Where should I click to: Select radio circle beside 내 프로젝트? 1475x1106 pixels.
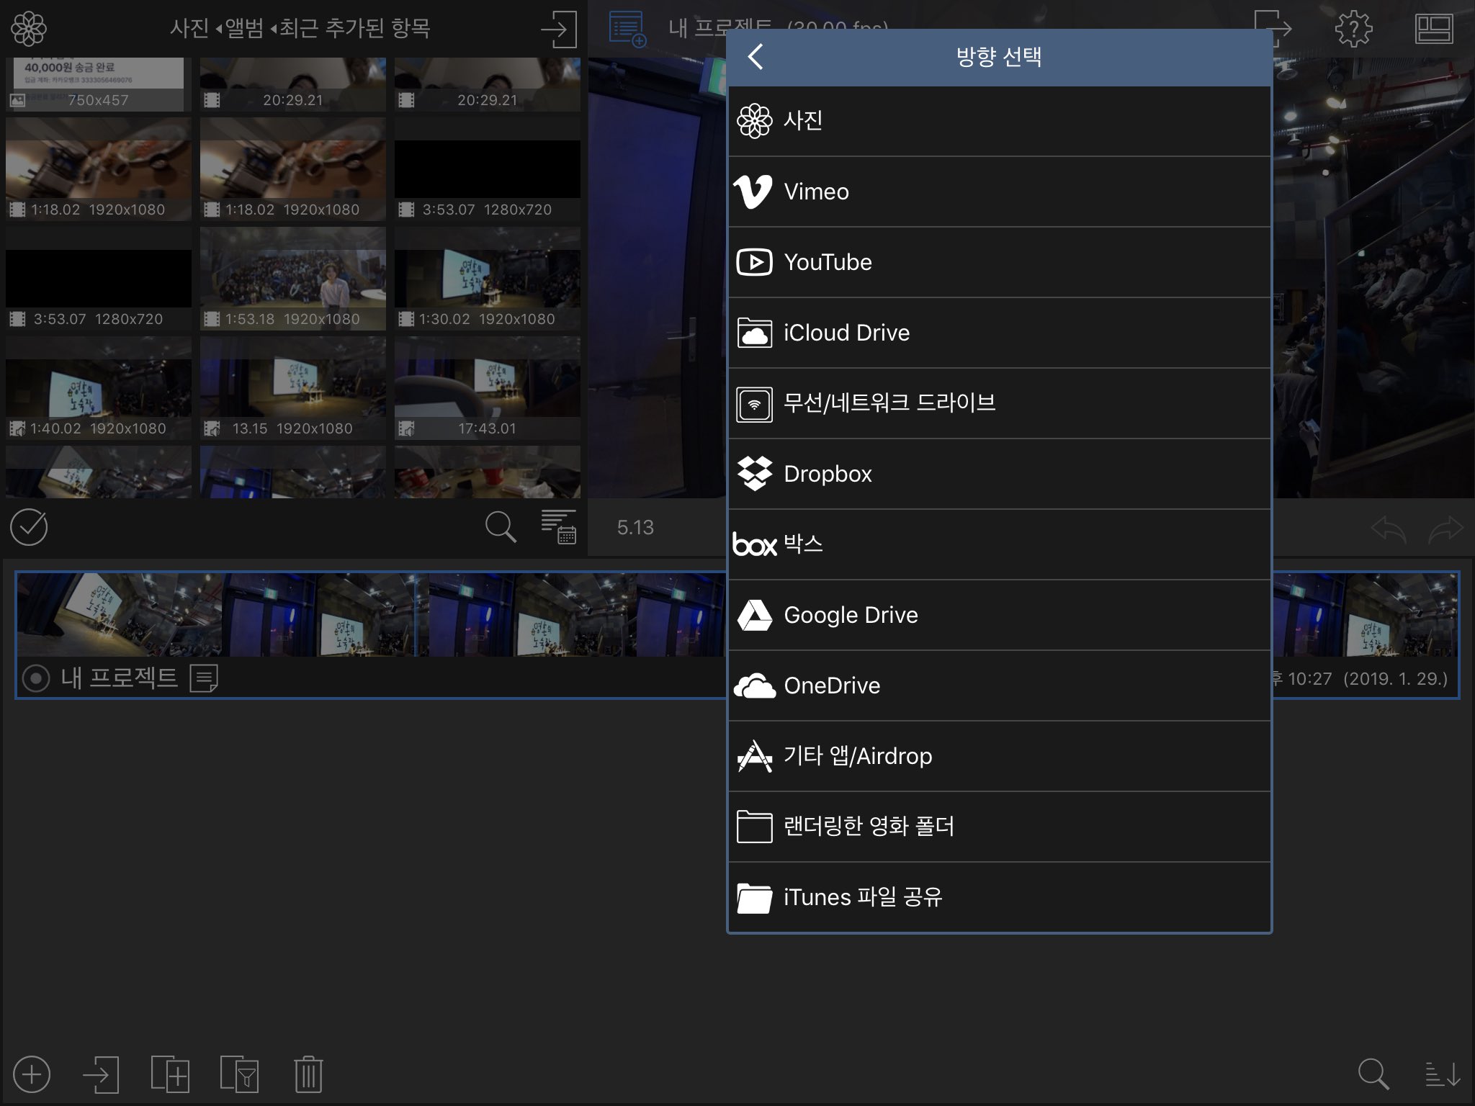pyautogui.click(x=36, y=678)
